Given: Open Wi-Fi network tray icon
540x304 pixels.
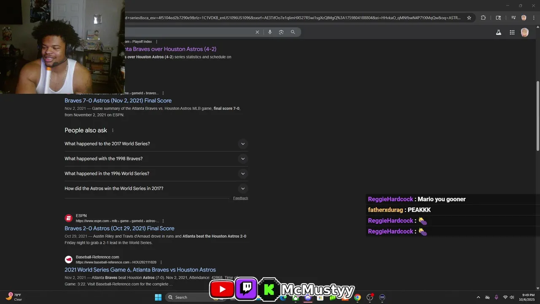Looking at the screenshot, I should pyautogui.click(x=505, y=297).
